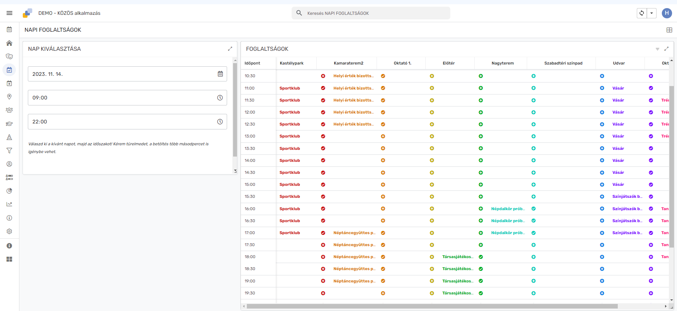Focus the search NAPI FOGLALTSÁGOK field
677x311 pixels.
point(371,13)
